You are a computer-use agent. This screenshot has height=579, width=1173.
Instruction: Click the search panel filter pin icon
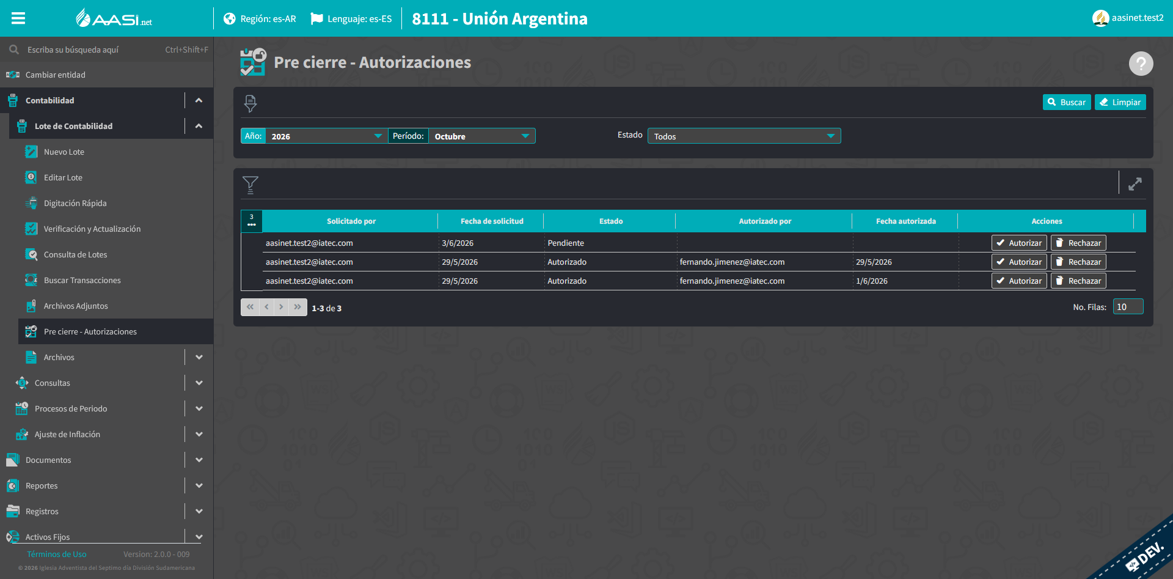[x=250, y=103]
